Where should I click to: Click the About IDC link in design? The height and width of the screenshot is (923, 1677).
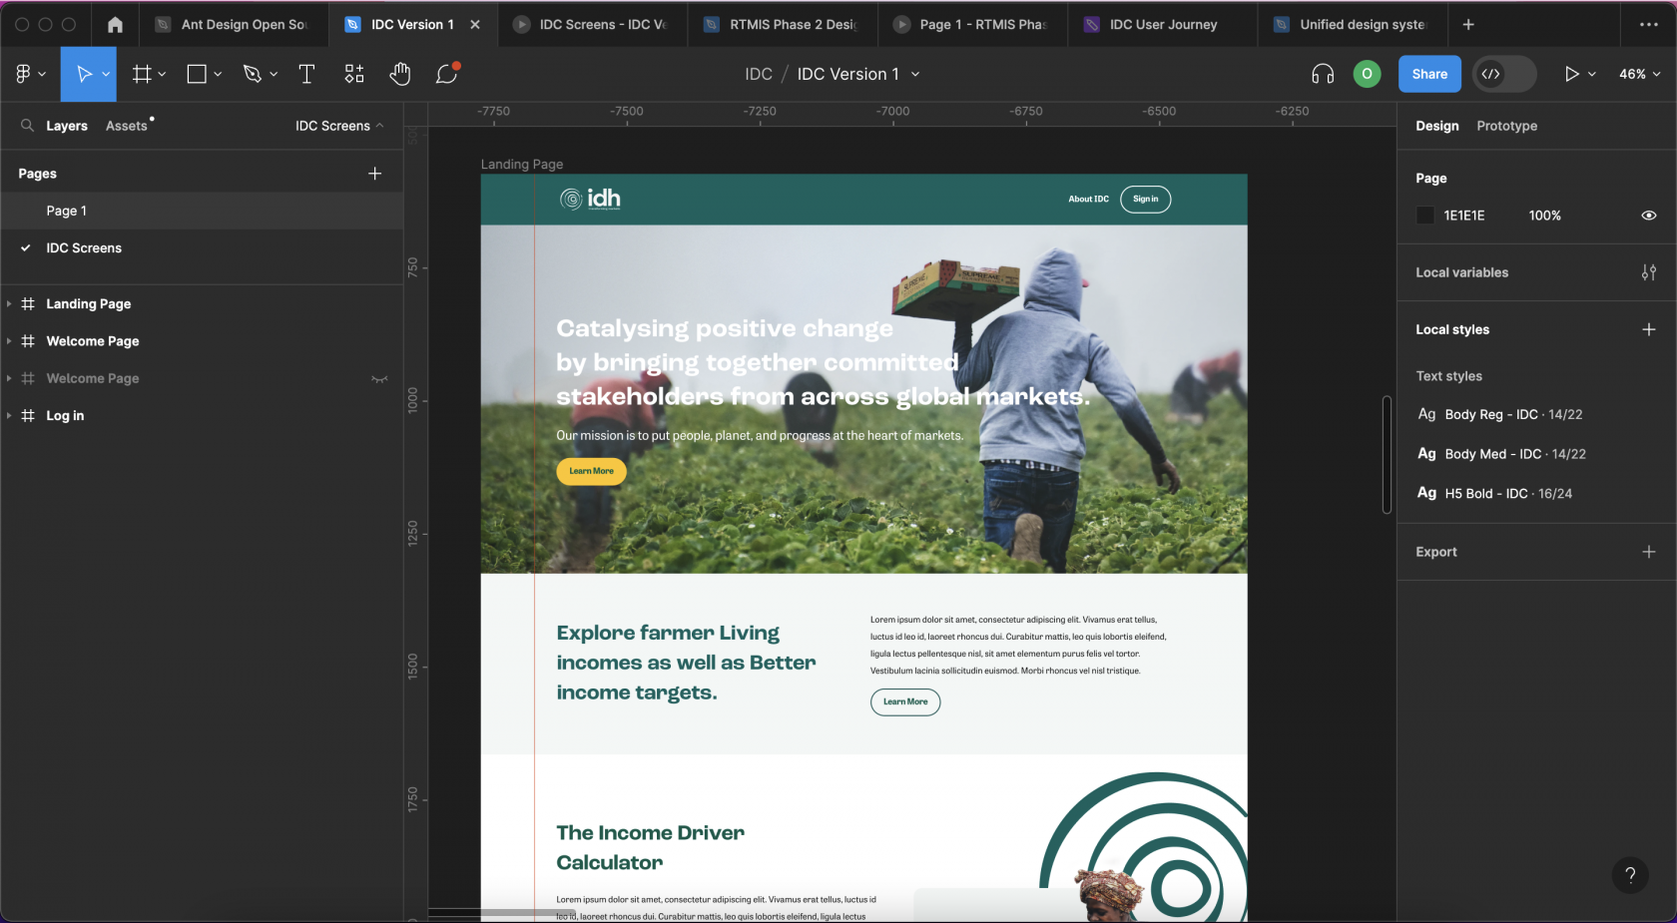[x=1088, y=199]
